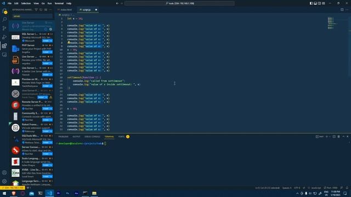
Task: Click the command center search box
Action: tap(180, 3)
